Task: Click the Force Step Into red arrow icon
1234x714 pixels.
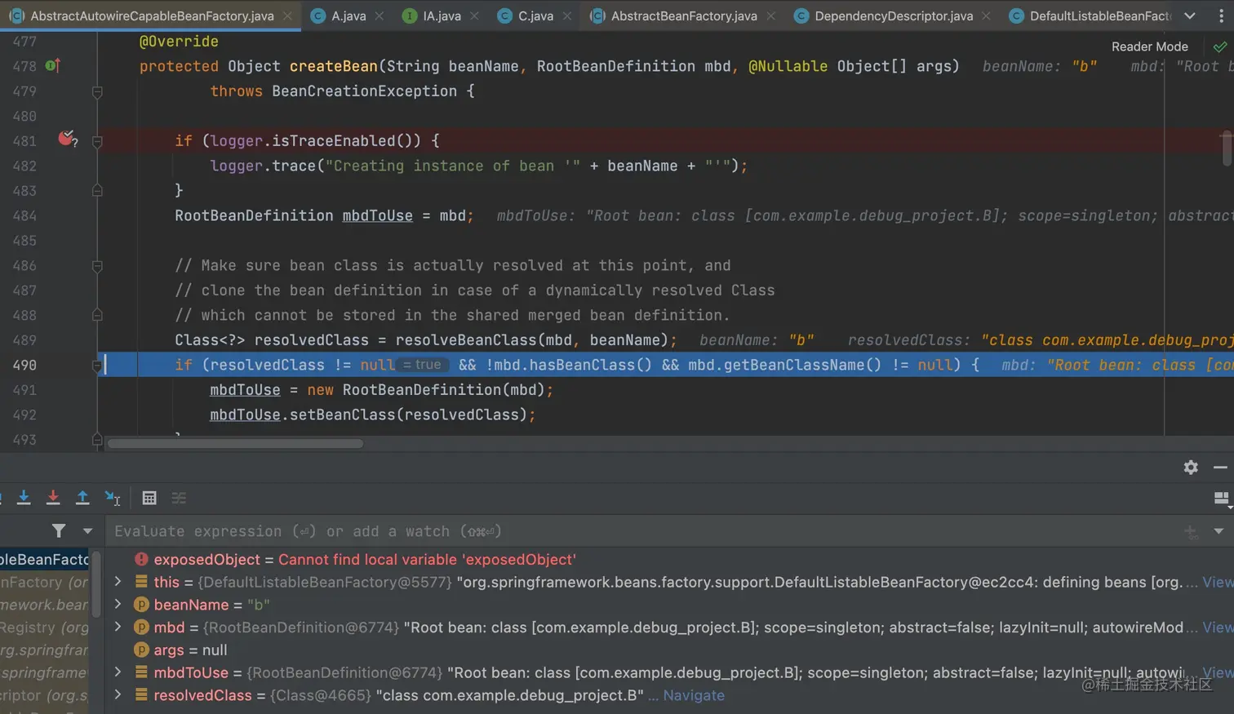Action: 53,498
